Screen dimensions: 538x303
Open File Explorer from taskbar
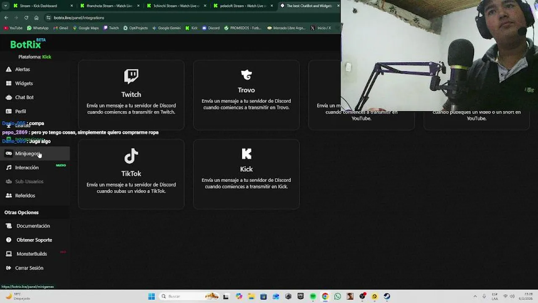251,296
